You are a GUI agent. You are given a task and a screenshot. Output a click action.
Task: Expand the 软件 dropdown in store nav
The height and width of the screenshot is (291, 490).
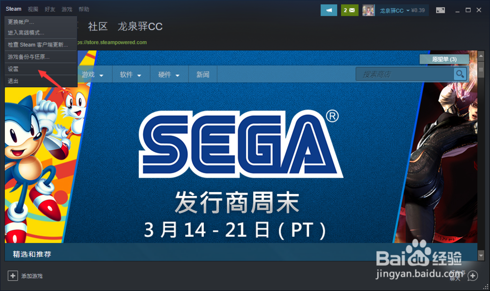(x=131, y=74)
